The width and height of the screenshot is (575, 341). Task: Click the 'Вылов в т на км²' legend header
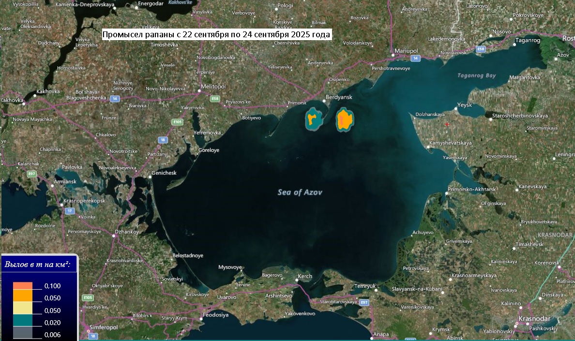38,265
